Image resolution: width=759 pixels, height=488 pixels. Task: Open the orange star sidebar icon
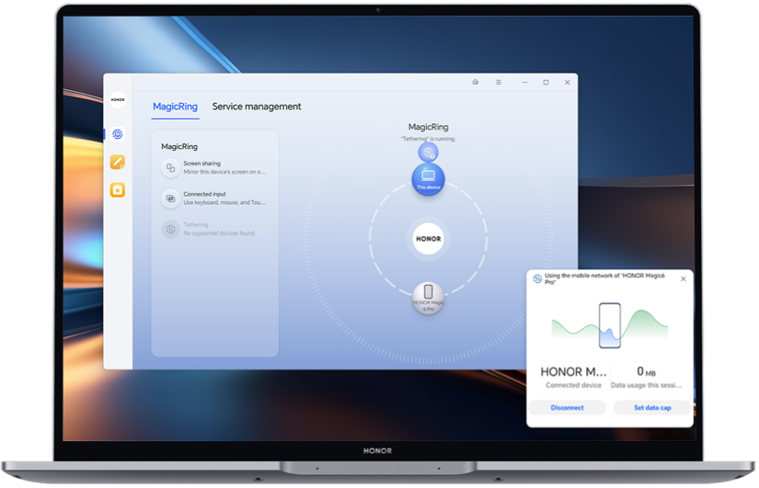pos(118,190)
